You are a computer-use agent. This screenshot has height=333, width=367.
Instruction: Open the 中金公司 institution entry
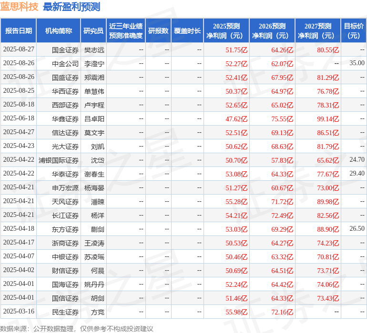click(65, 63)
